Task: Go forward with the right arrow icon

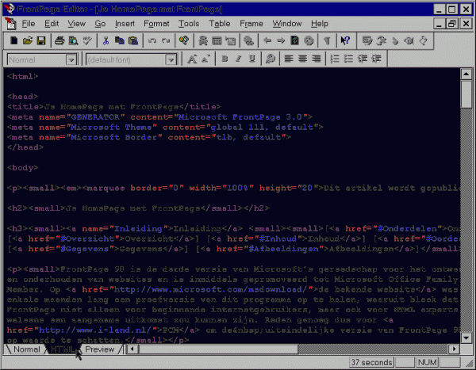Action: [281, 40]
